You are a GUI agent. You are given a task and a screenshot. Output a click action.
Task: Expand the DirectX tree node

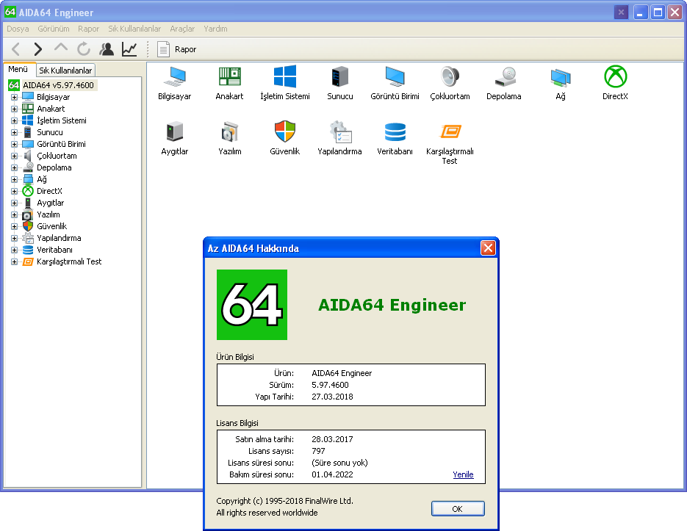click(x=14, y=192)
